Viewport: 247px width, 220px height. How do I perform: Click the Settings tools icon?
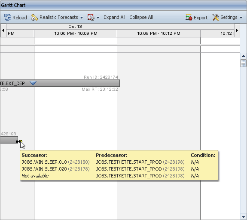(x=216, y=17)
